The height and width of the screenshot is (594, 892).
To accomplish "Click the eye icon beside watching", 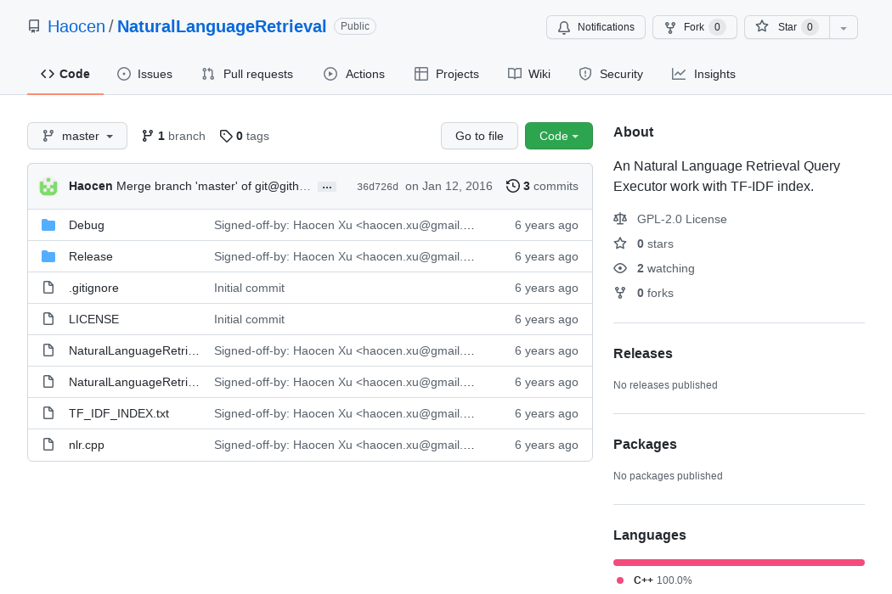I will point(620,268).
